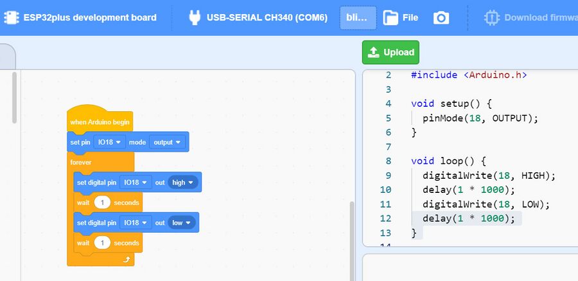Open the high output value dropdown
The height and width of the screenshot is (281, 578).
pyautogui.click(x=183, y=183)
